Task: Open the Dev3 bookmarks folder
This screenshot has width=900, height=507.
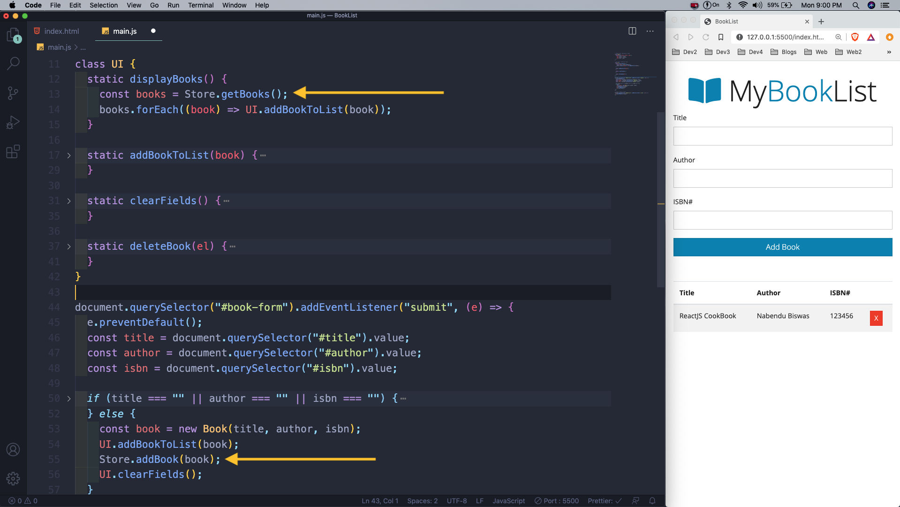Action: [x=717, y=52]
